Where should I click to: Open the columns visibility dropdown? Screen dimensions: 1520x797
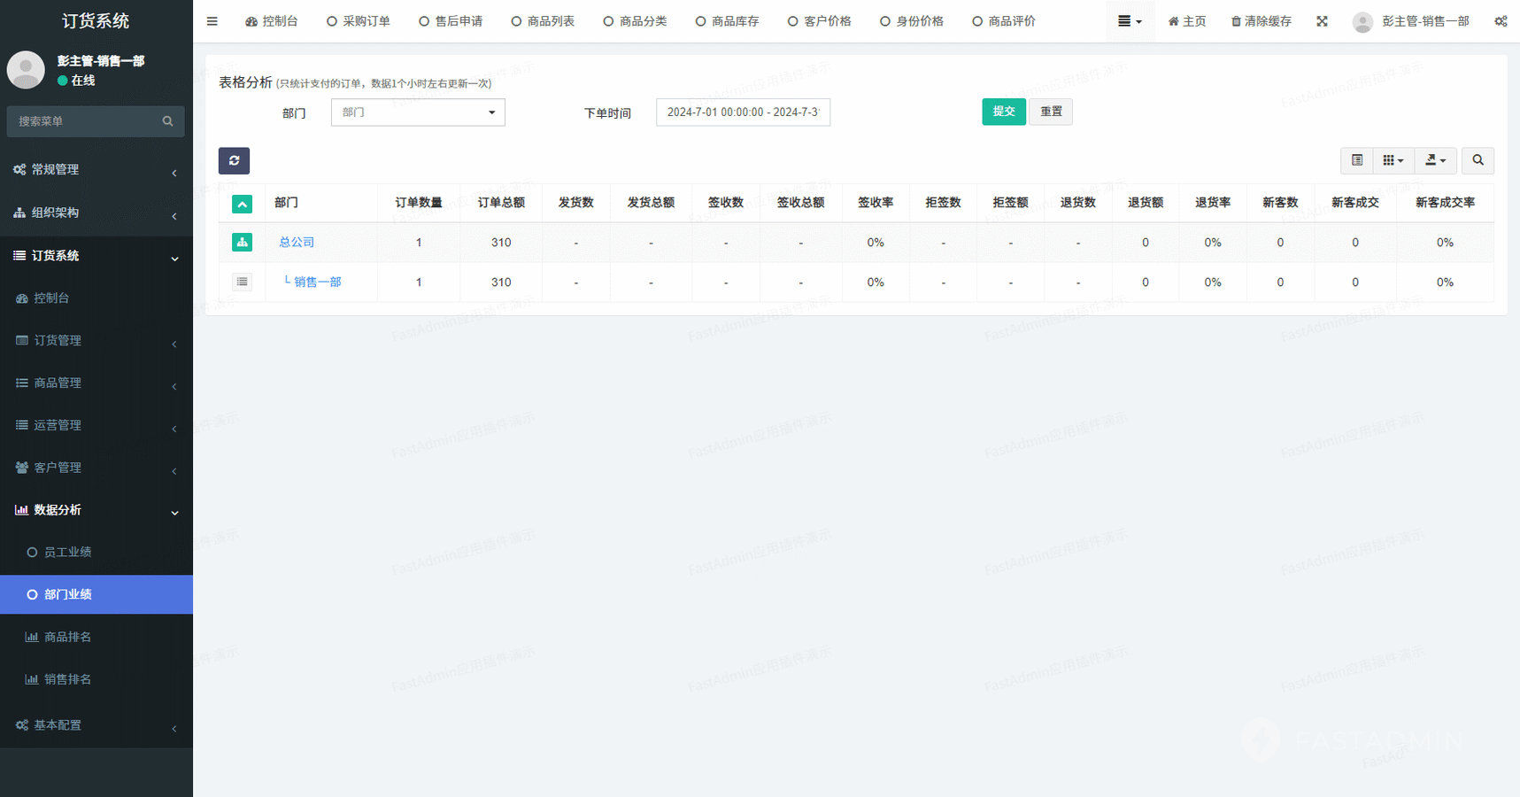[x=1393, y=160]
